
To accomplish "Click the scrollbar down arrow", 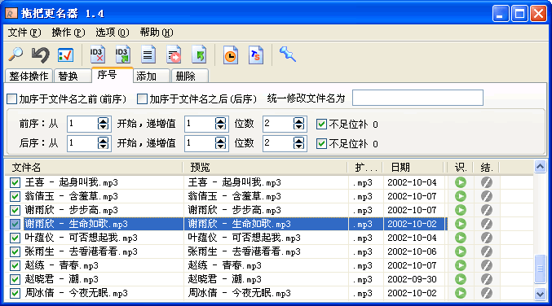I will coord(540,294).
